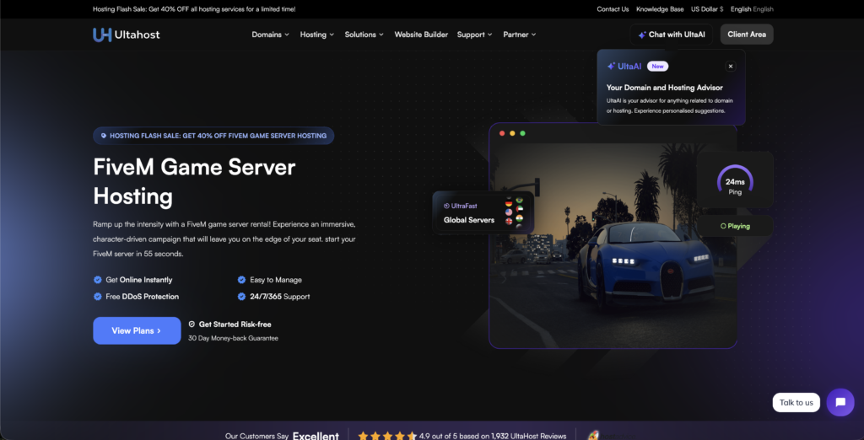
Task: Click the Germany flag on Global Servers card
Action: (508, 201)
